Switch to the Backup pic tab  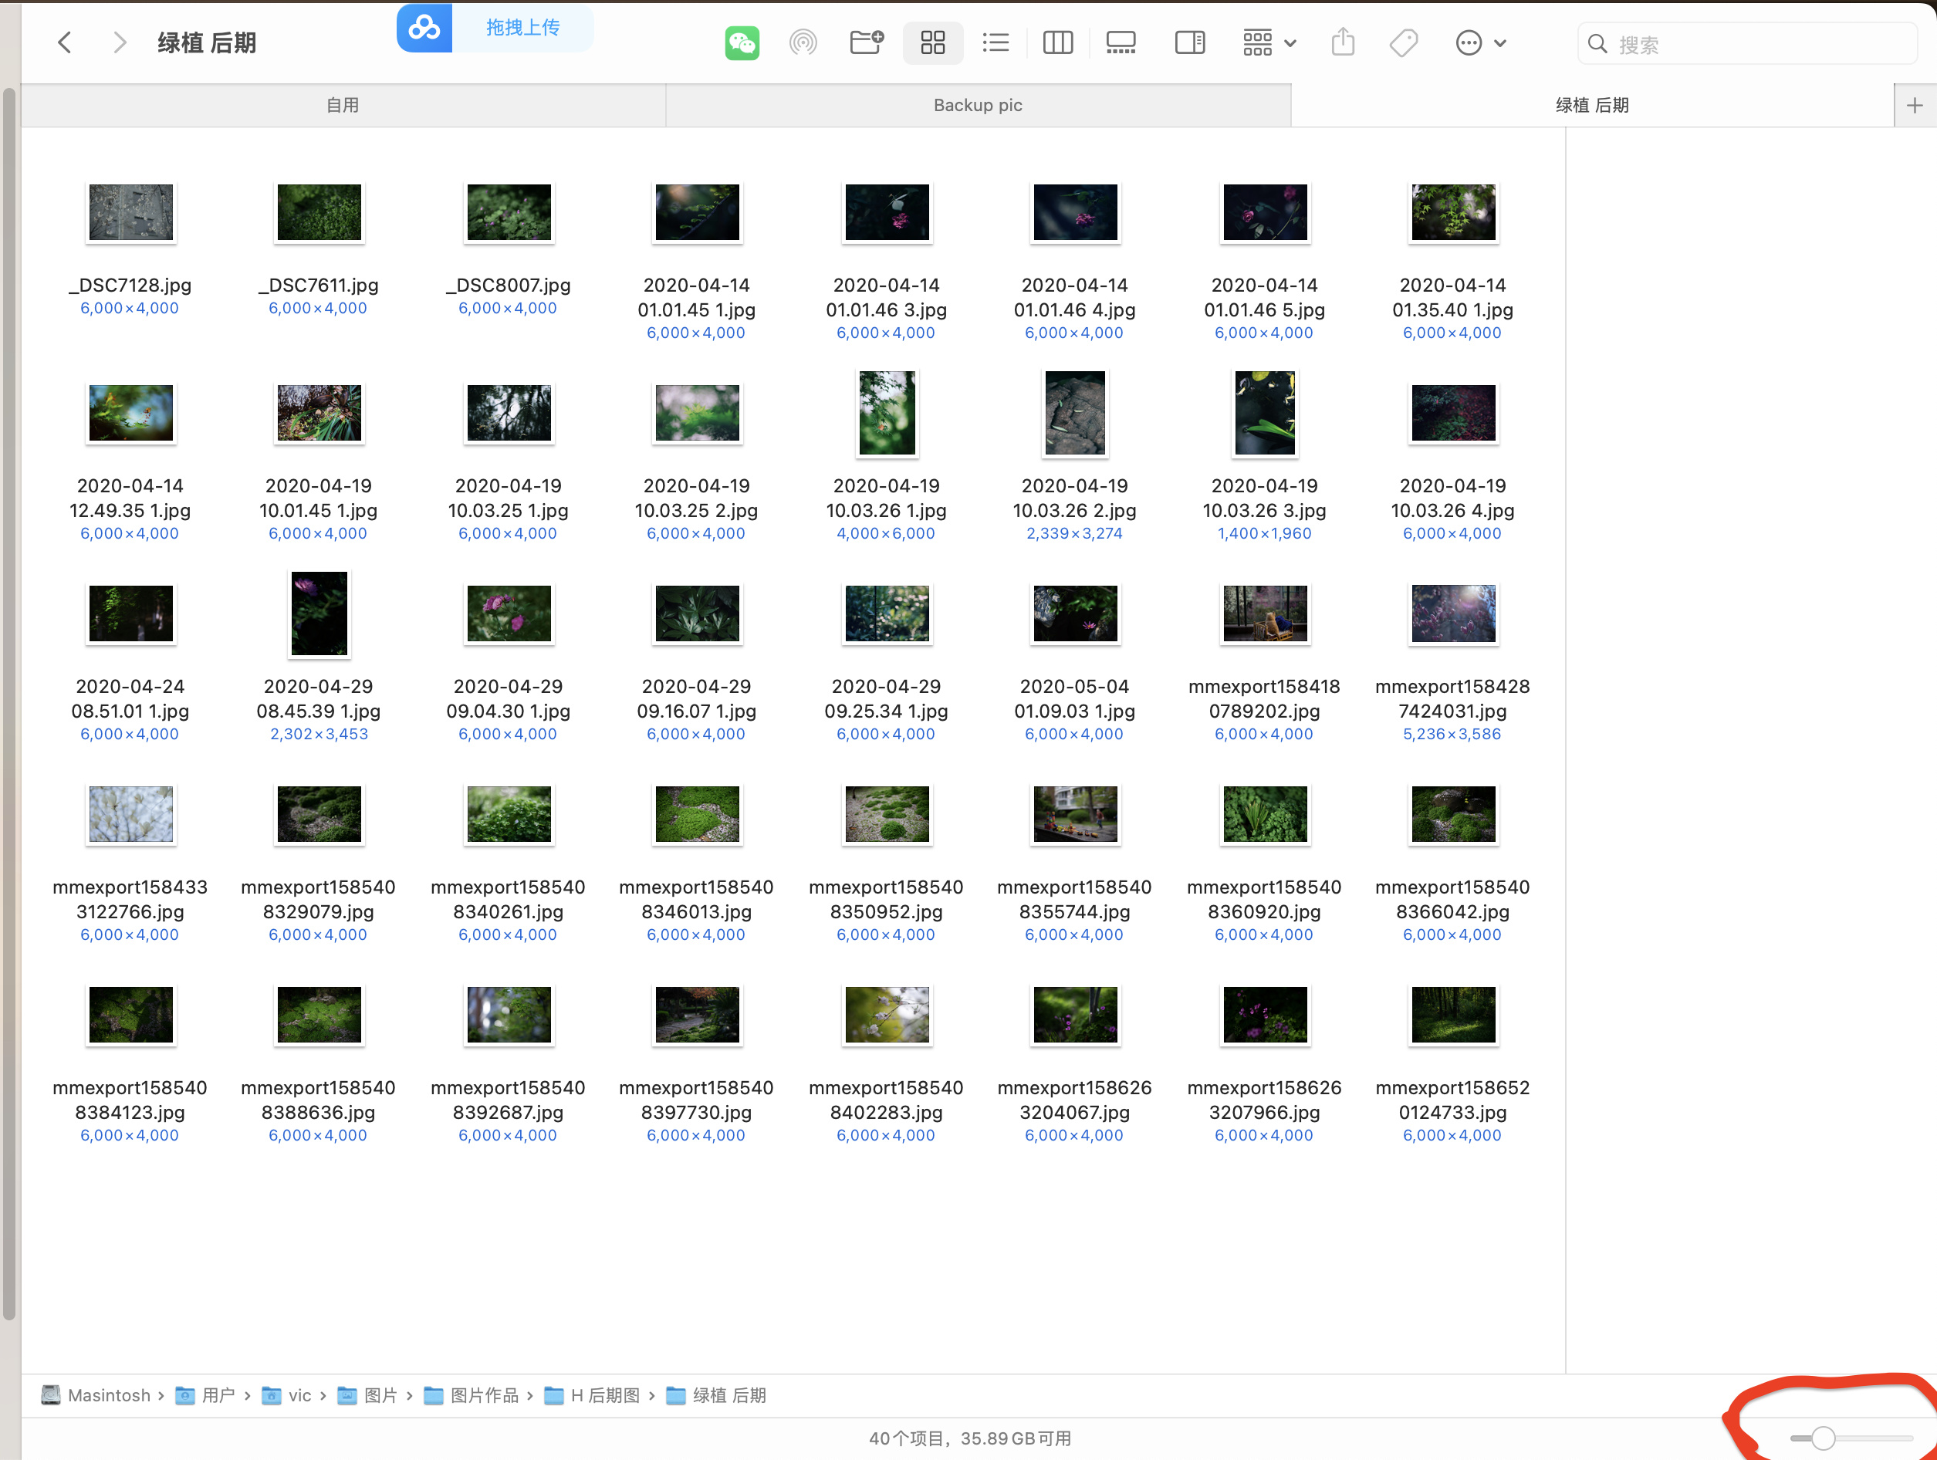click(977, 105)
